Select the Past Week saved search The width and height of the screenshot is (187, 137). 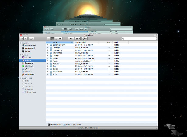(27, 86)
